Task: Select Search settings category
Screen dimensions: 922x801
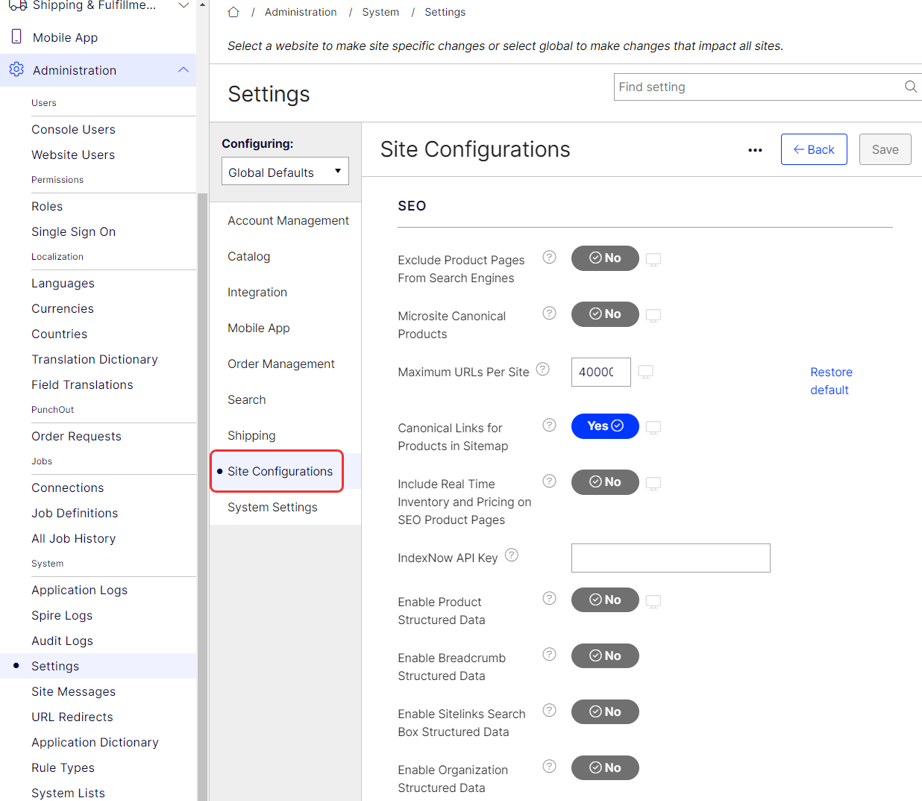Action: [x=247, y=399]
